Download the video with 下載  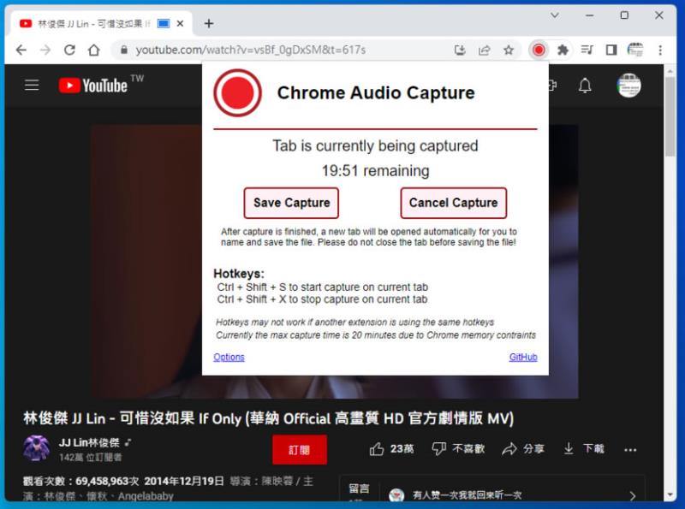(x=584, y=449)
